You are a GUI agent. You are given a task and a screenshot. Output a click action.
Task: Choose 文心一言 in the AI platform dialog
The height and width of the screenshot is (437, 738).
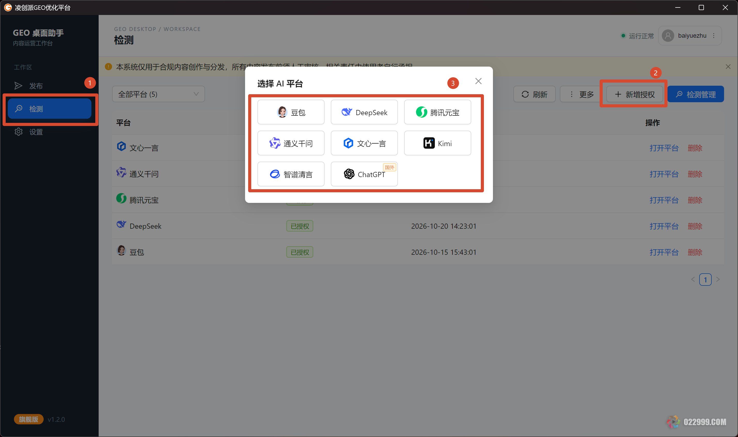[364, 143]
